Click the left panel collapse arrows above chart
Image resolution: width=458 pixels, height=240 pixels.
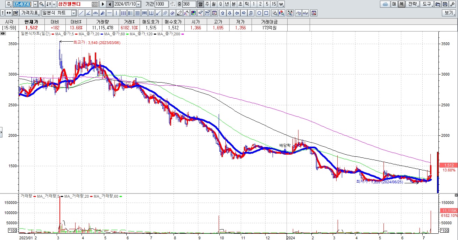[3, 34]
